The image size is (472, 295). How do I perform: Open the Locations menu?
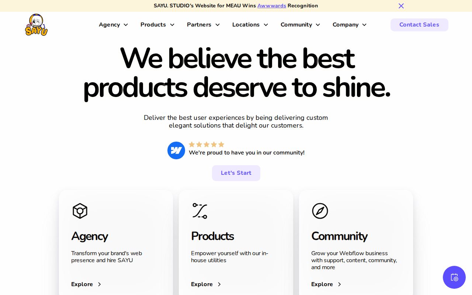pyautogui.click(x=250, y=25)
